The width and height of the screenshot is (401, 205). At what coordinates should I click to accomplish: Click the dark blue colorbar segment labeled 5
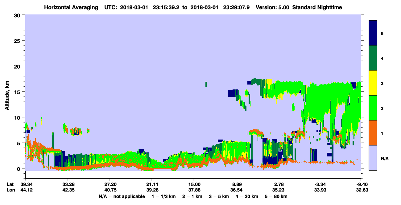[x=373, y=33]
